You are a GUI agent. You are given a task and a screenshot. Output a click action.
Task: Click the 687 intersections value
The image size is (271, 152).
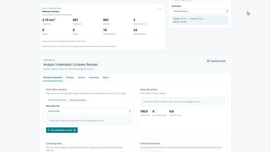pos(75,20)
